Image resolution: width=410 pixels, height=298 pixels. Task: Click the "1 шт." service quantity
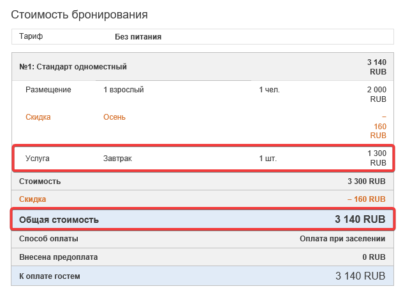(268, 158)
